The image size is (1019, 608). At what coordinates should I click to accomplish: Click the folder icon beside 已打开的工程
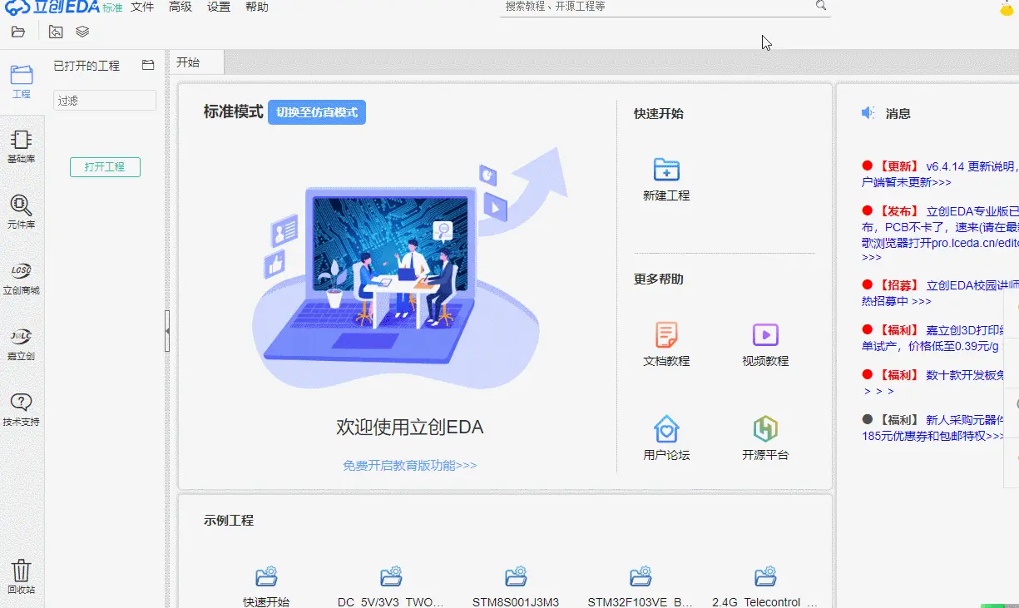click(x=148, y=65)
